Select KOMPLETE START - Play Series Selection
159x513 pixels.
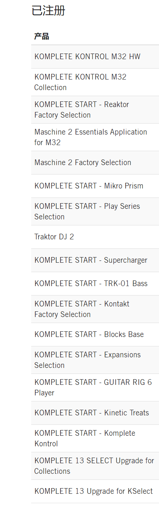pyautogui.click(x=95, y=211)
